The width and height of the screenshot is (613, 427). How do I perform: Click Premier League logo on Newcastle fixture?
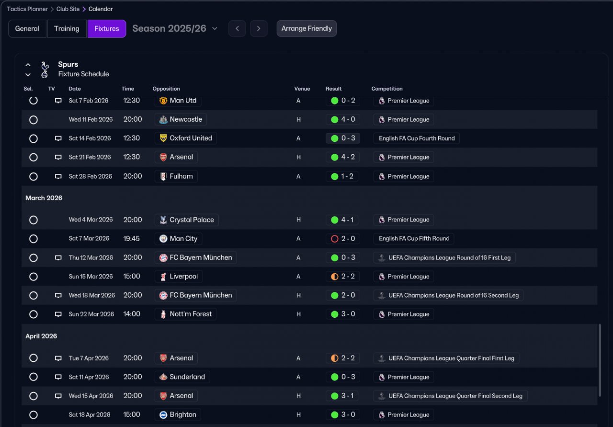point(382,120)
